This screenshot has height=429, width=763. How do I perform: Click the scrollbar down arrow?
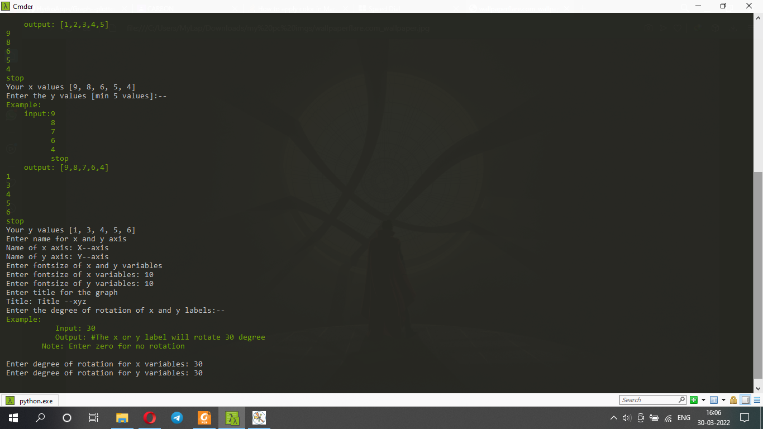pyautogui.click(x=758, y=388)
